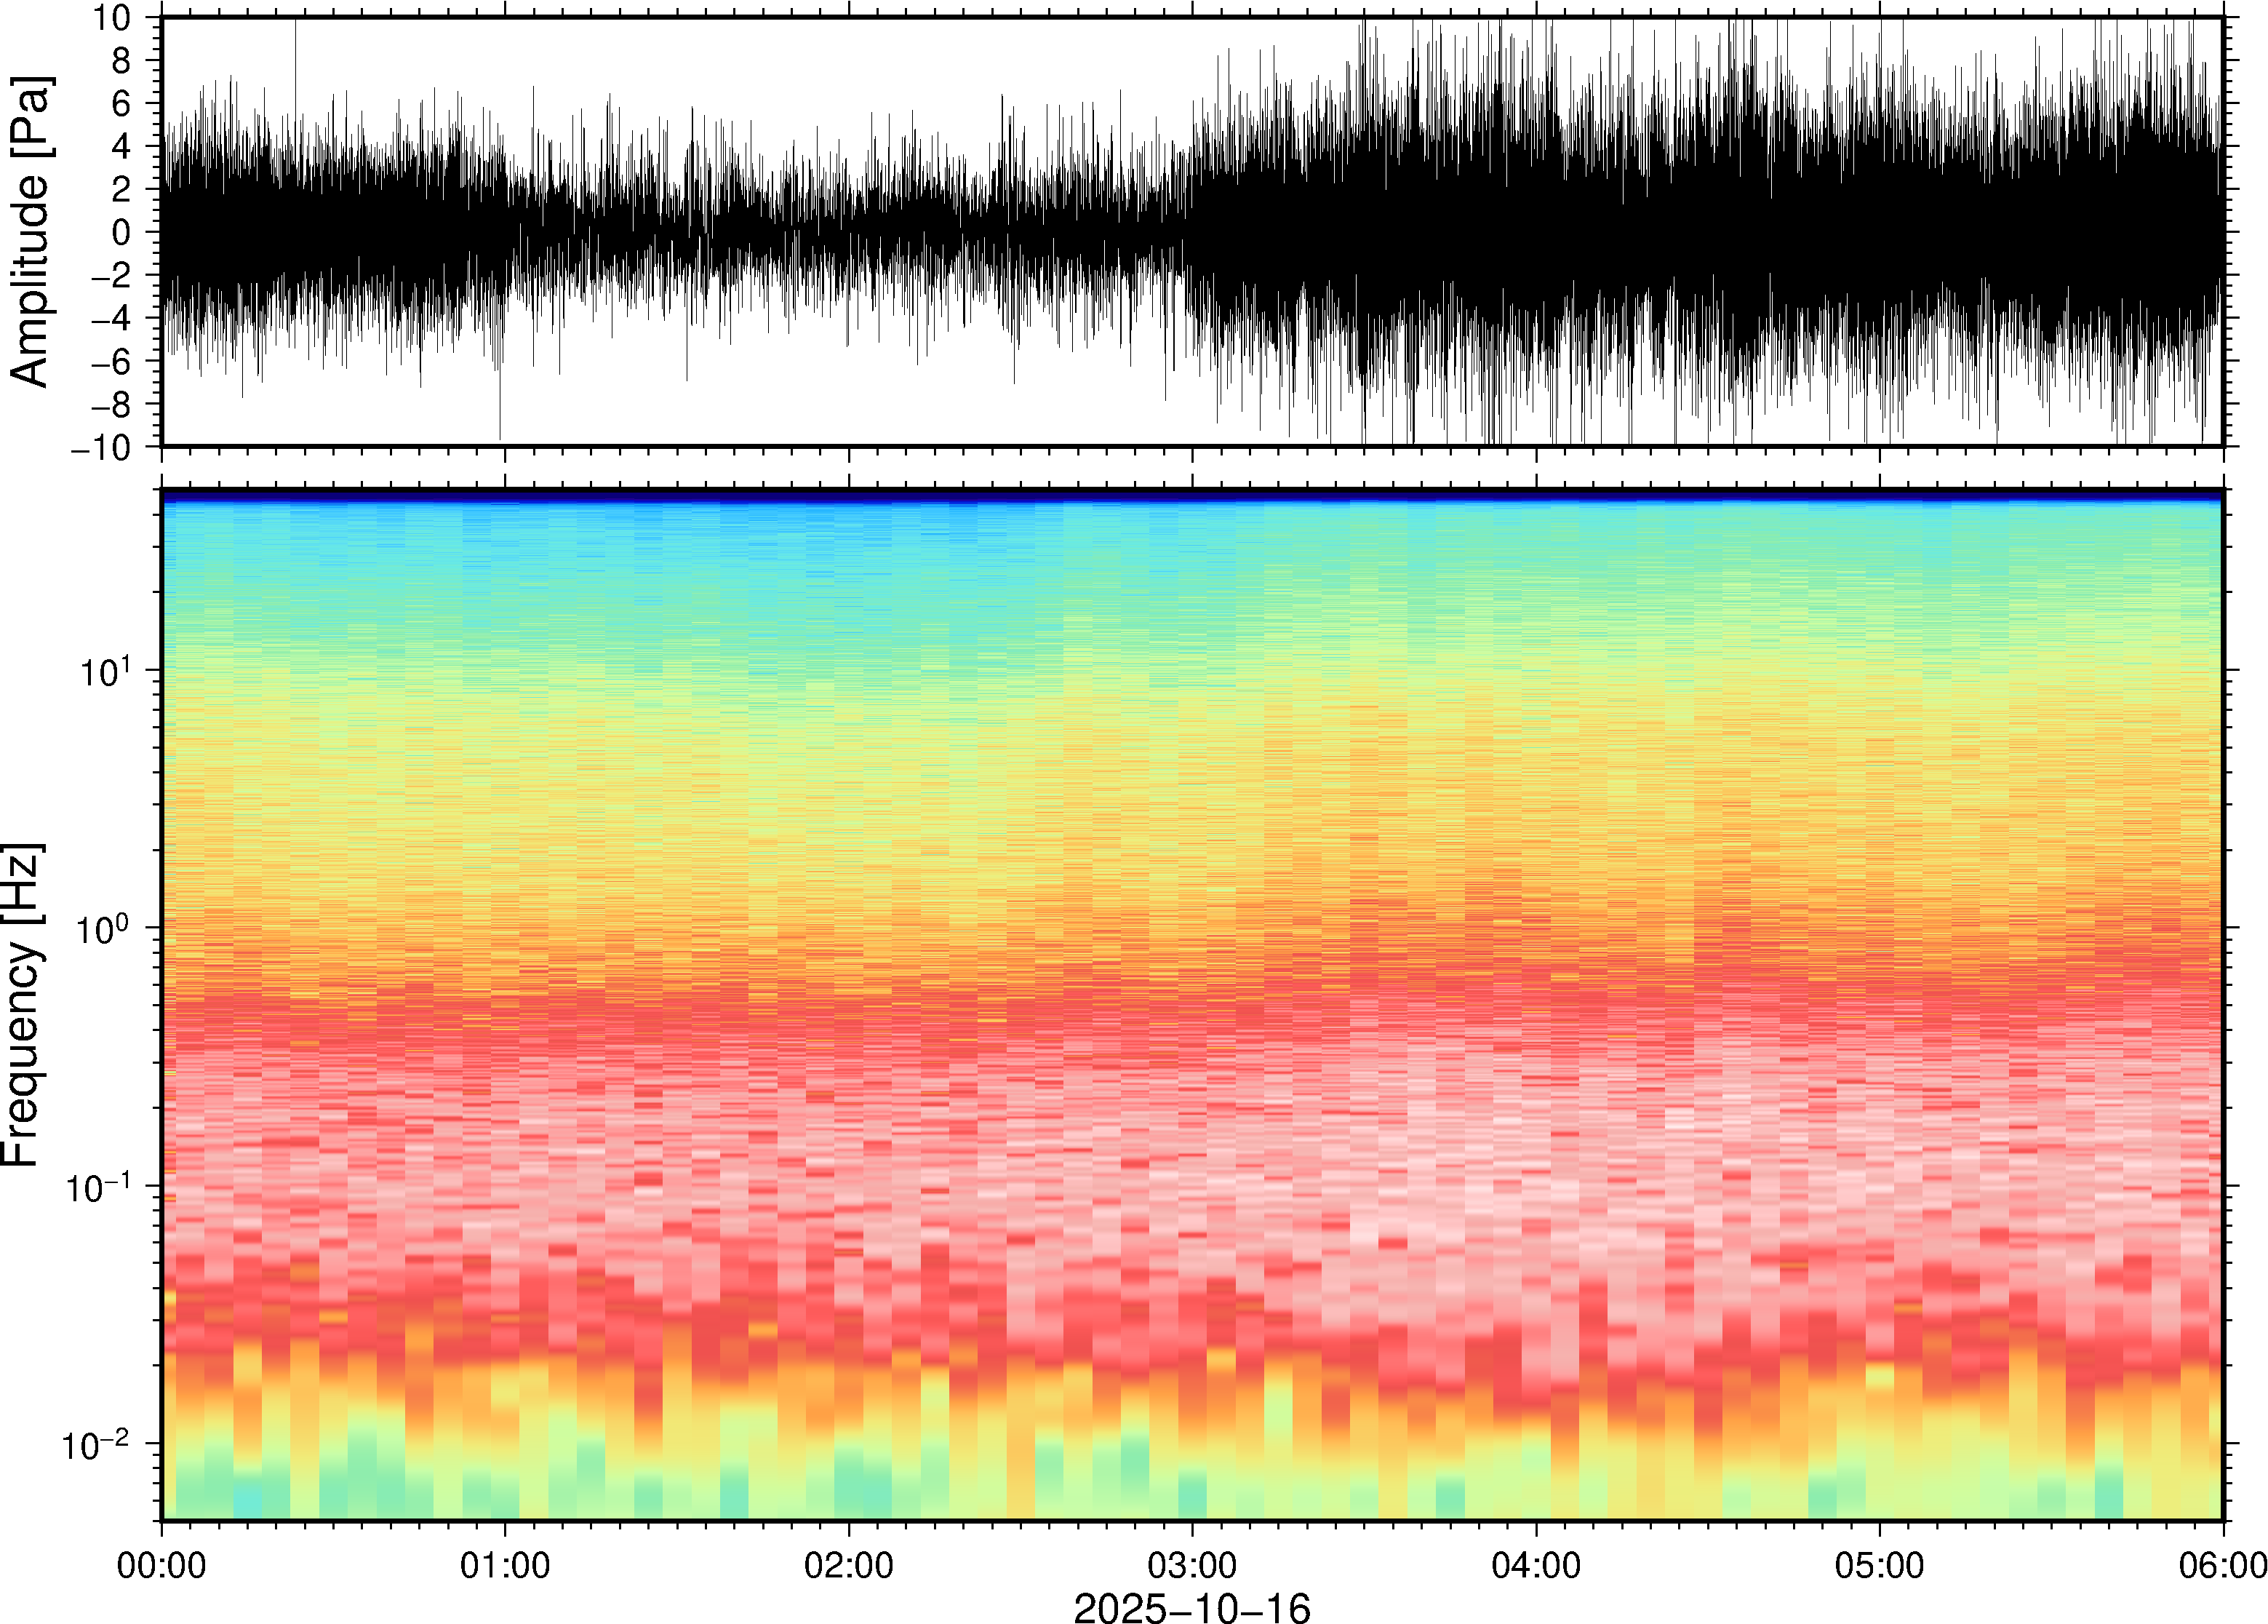Click the 2025-10-16 date label

1191,1607
